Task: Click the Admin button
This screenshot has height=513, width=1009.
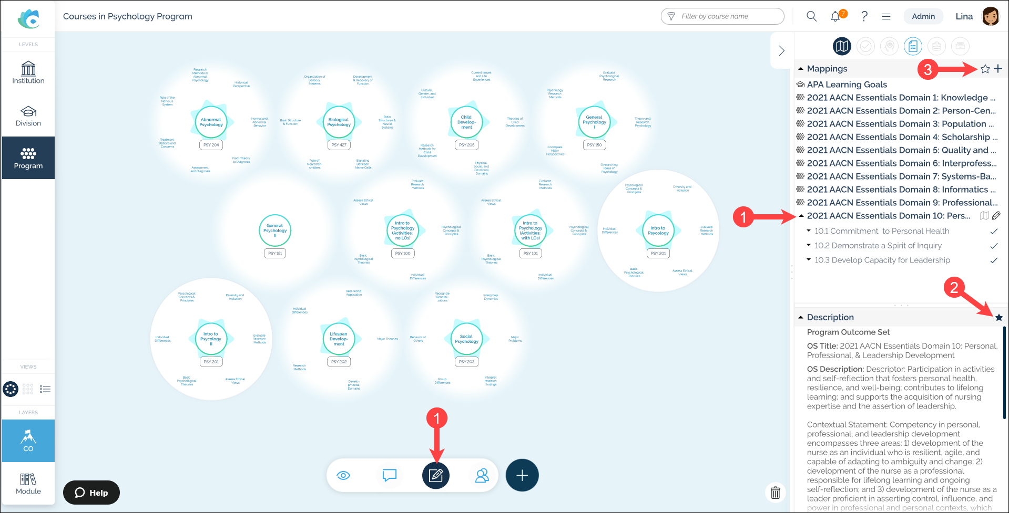Action: (x=923, y=16)
